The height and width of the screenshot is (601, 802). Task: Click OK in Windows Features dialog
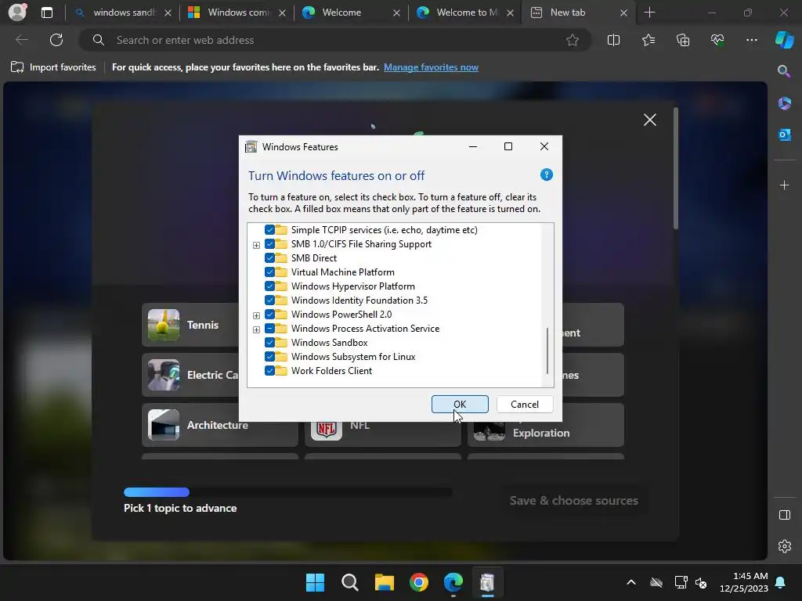[x=460, y=405]
